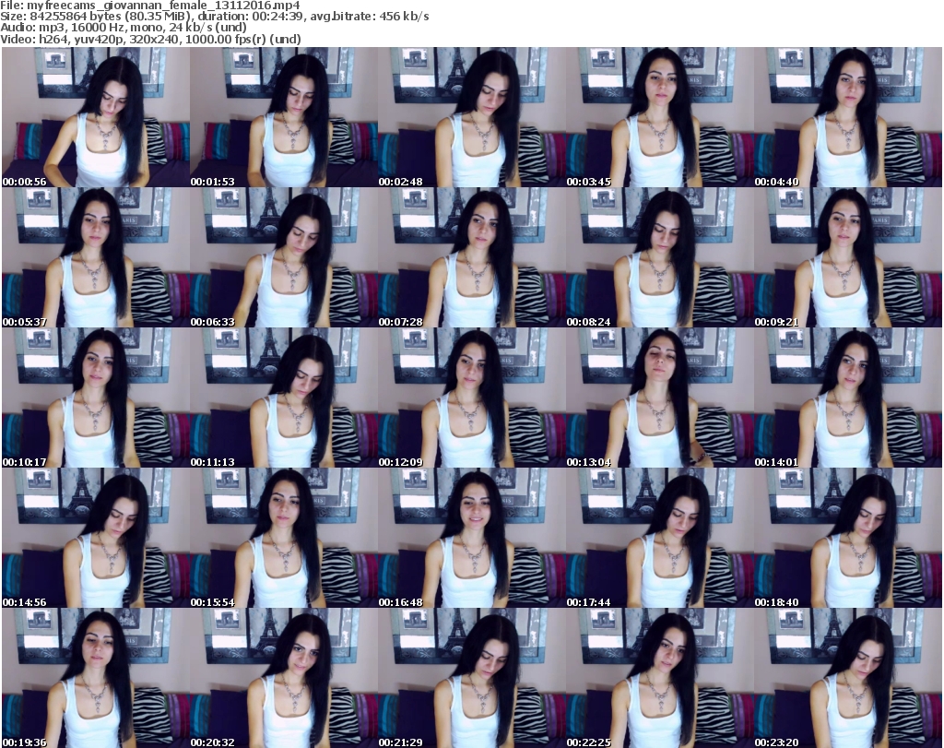Pick the thumbnail labeled 00:14:56
944x748 pixels.
pos(96,538)
